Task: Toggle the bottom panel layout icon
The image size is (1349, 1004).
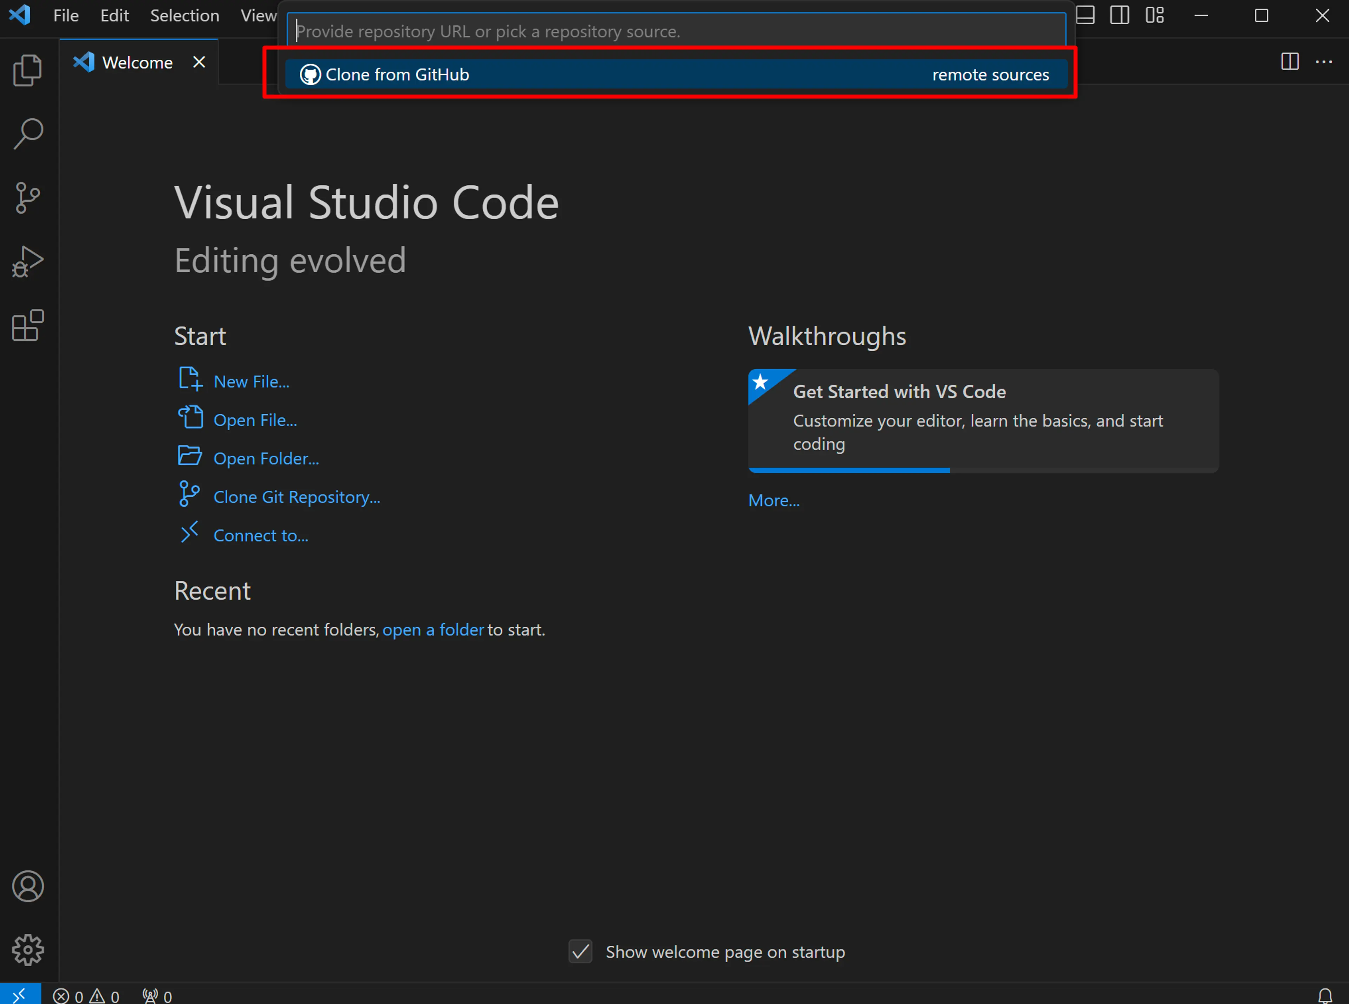Action: click(x=1085, y=15)
